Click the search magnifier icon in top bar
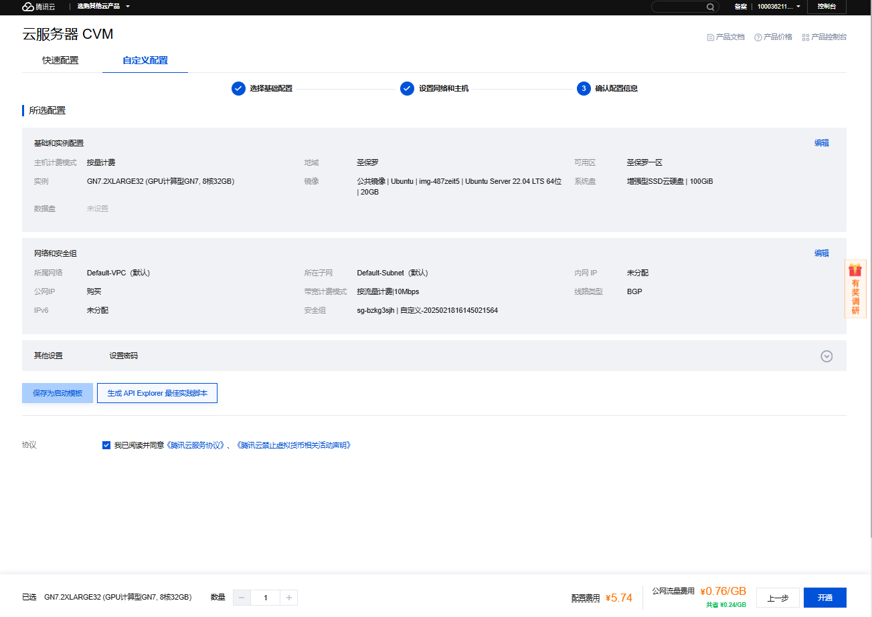The height and width of the screenshot is (617, 872). click(x=711, y=7)
